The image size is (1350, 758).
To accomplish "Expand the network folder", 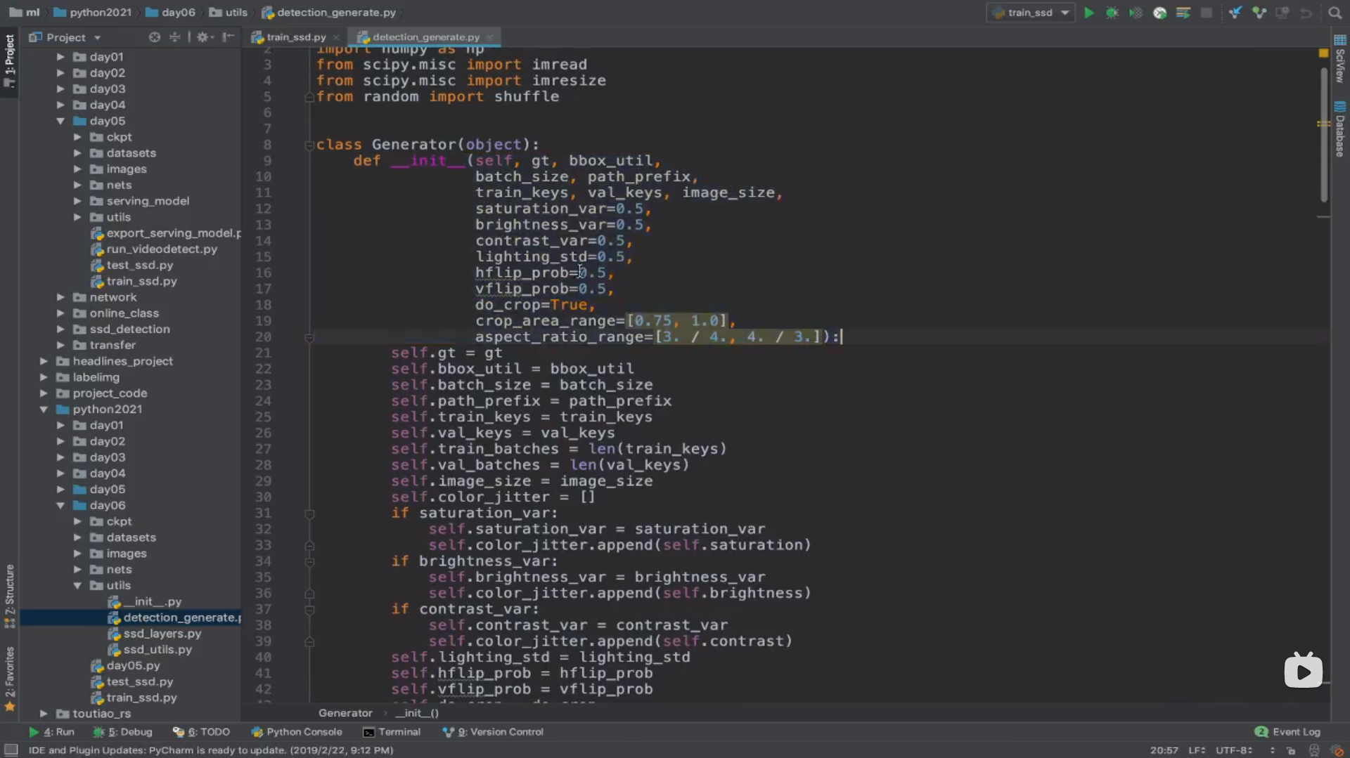I will pyautogui.click(x=60, y=297).
